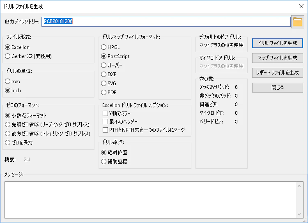Click マップ ファイルを生成 button
The image size is (308, 223).
click(x=277, y=58)
